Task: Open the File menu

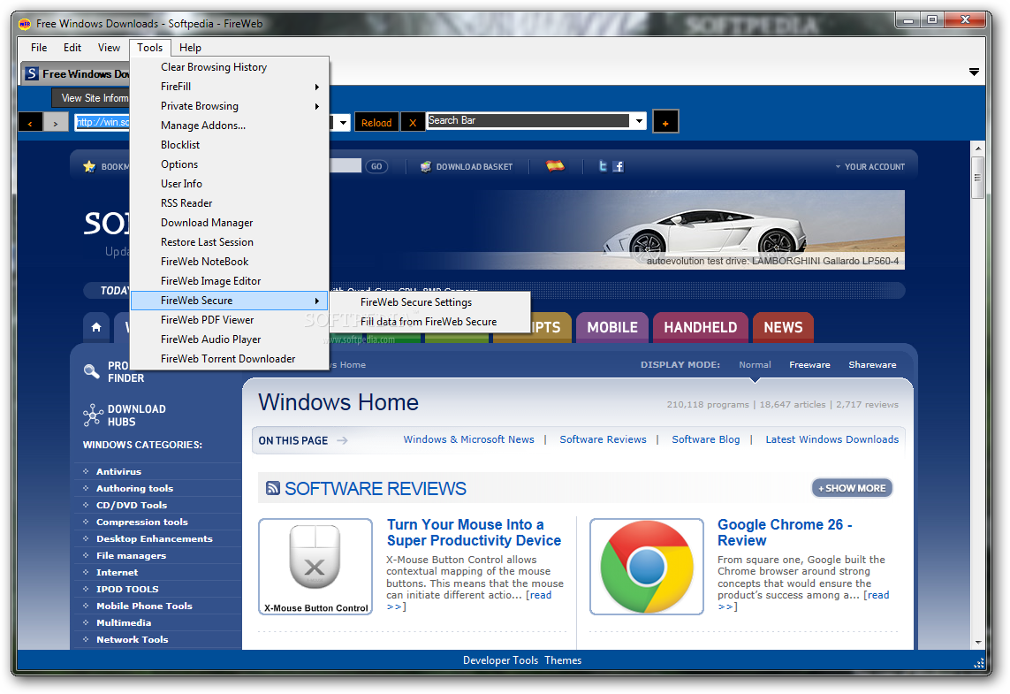Action: [x=39, y=48]
